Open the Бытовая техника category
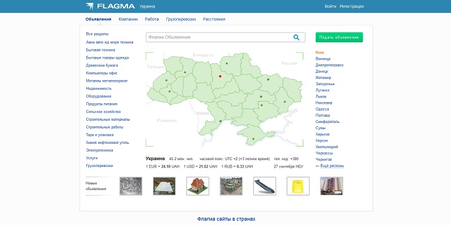451x225 pixels. tap(100, 50)
